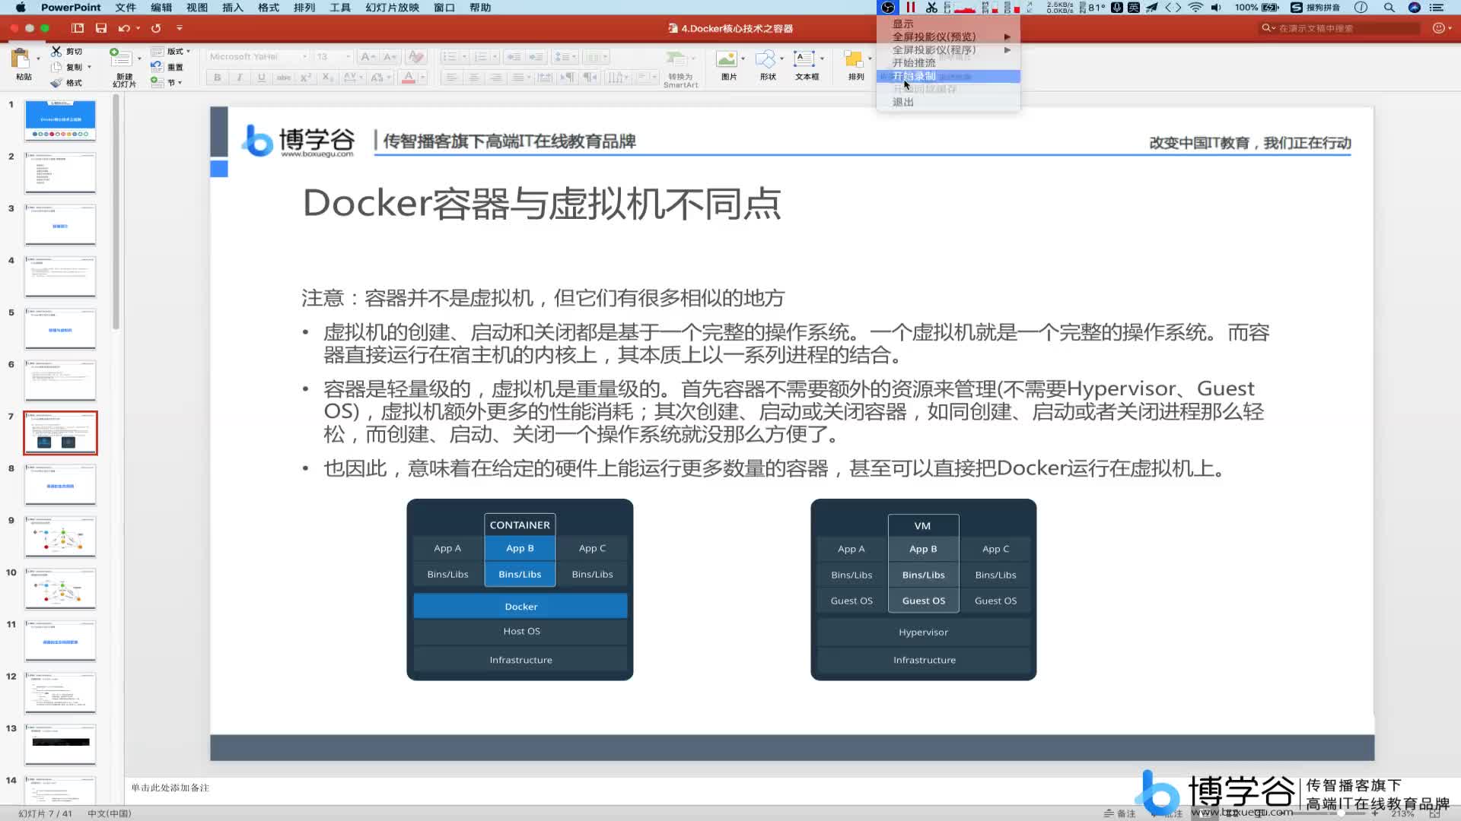Toggle strikethrough abc formatting
This screenshot has height=821, width=1461.
click(284, 78)
